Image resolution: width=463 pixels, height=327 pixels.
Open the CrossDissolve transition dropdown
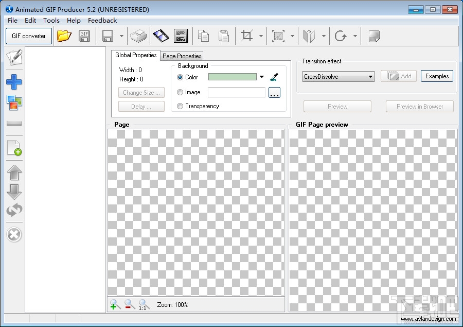coord(339,77)
